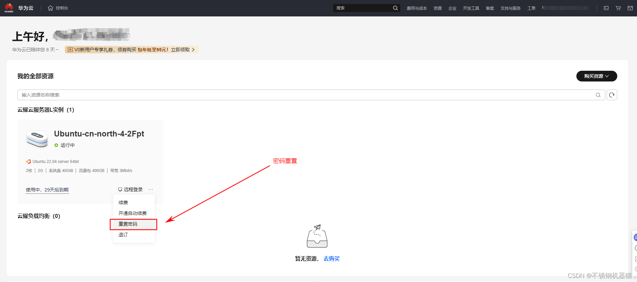Open the 控制台 home icon

51,8
